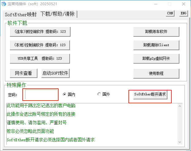Choose the 国外 radio option
Screen dimensions: 191x151
[99, 94]
